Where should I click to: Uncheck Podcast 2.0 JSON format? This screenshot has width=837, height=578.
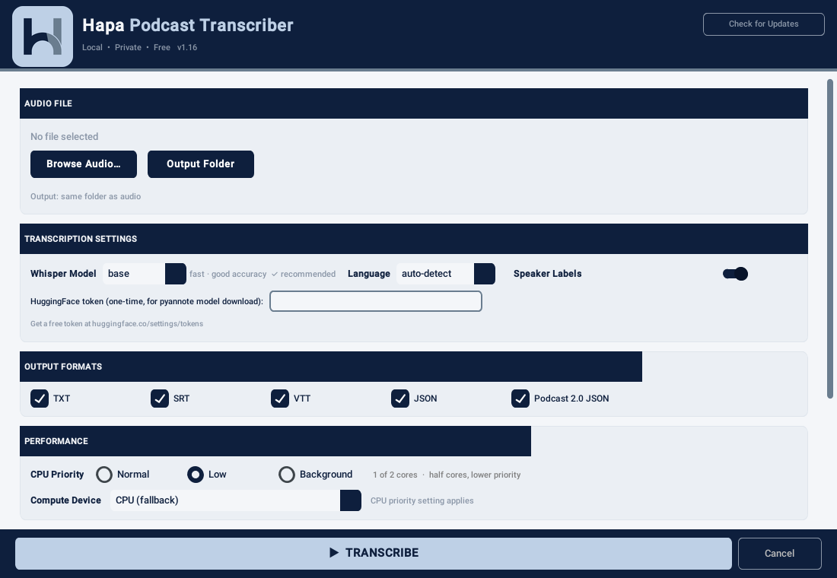click(520, 399)
